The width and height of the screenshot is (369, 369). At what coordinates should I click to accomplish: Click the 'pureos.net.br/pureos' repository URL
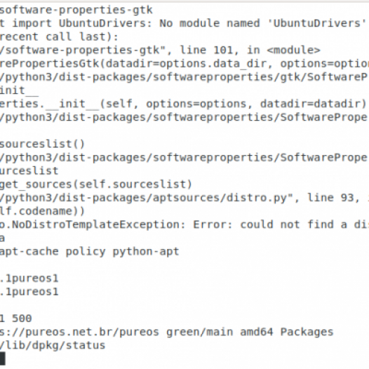click(x=92, y=332)
